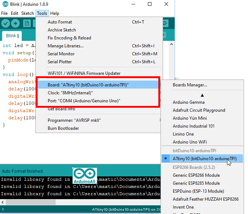Click 'Auto Format finished.' status message
Screen dimensions: 248x214
pyautogui.click(x=23, y=171)
